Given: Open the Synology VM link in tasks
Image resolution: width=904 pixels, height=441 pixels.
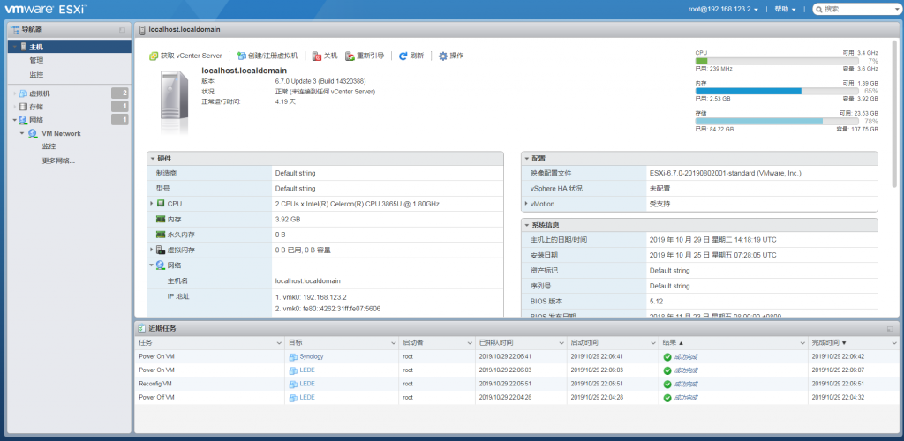Looking at the screenshot, I should pyautogui.click(x=311, y=356).
